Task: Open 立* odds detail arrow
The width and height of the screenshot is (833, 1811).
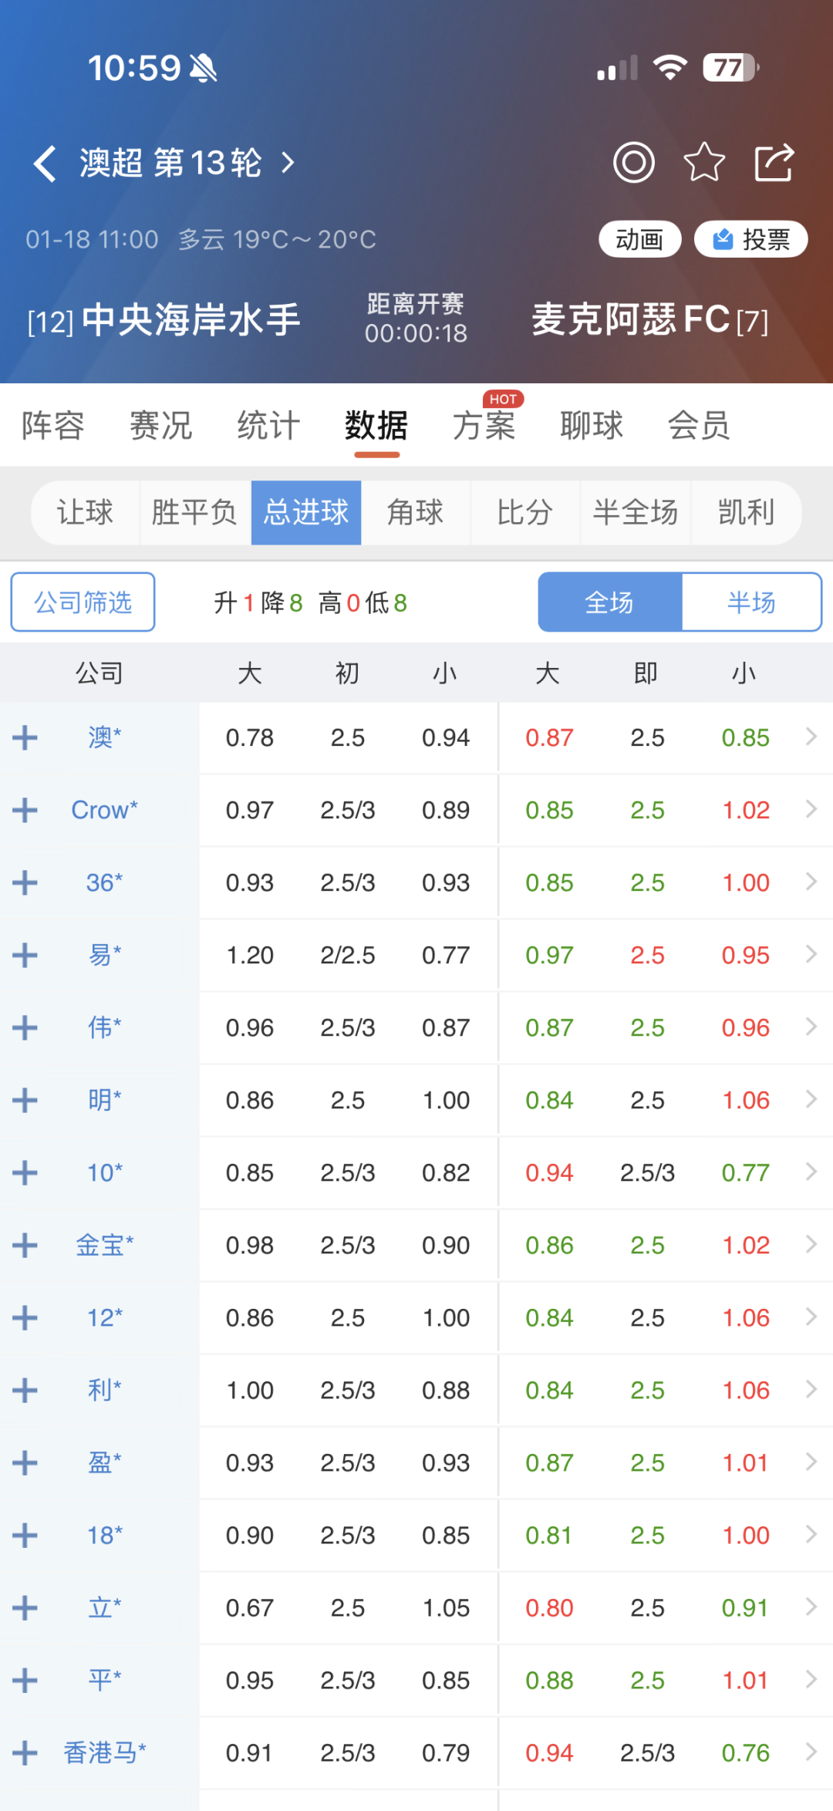Action: click(x=811, y=1607)
